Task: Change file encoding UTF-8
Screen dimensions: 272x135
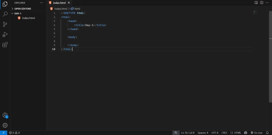Action: [215, 133]
